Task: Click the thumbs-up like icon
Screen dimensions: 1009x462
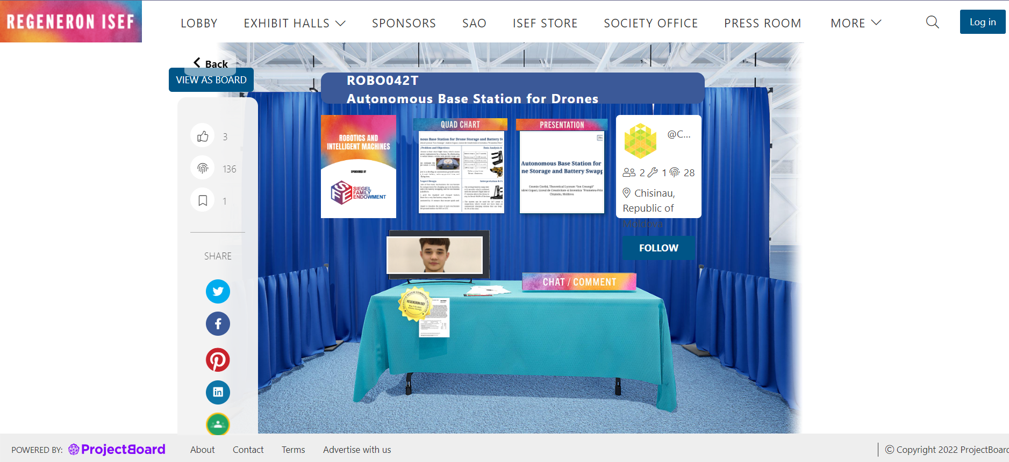Action: pyautogui.click(x=203, y=136)
